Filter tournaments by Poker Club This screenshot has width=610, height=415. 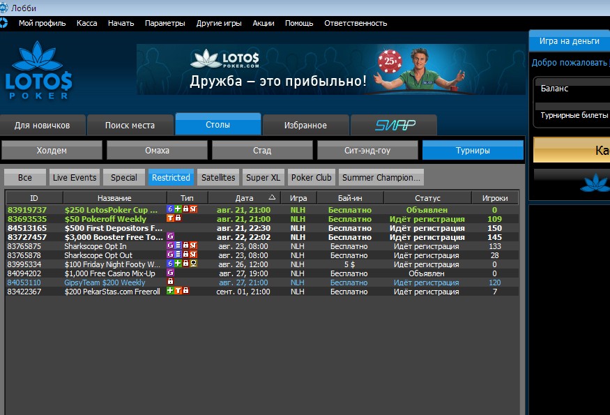coord(311,178)
